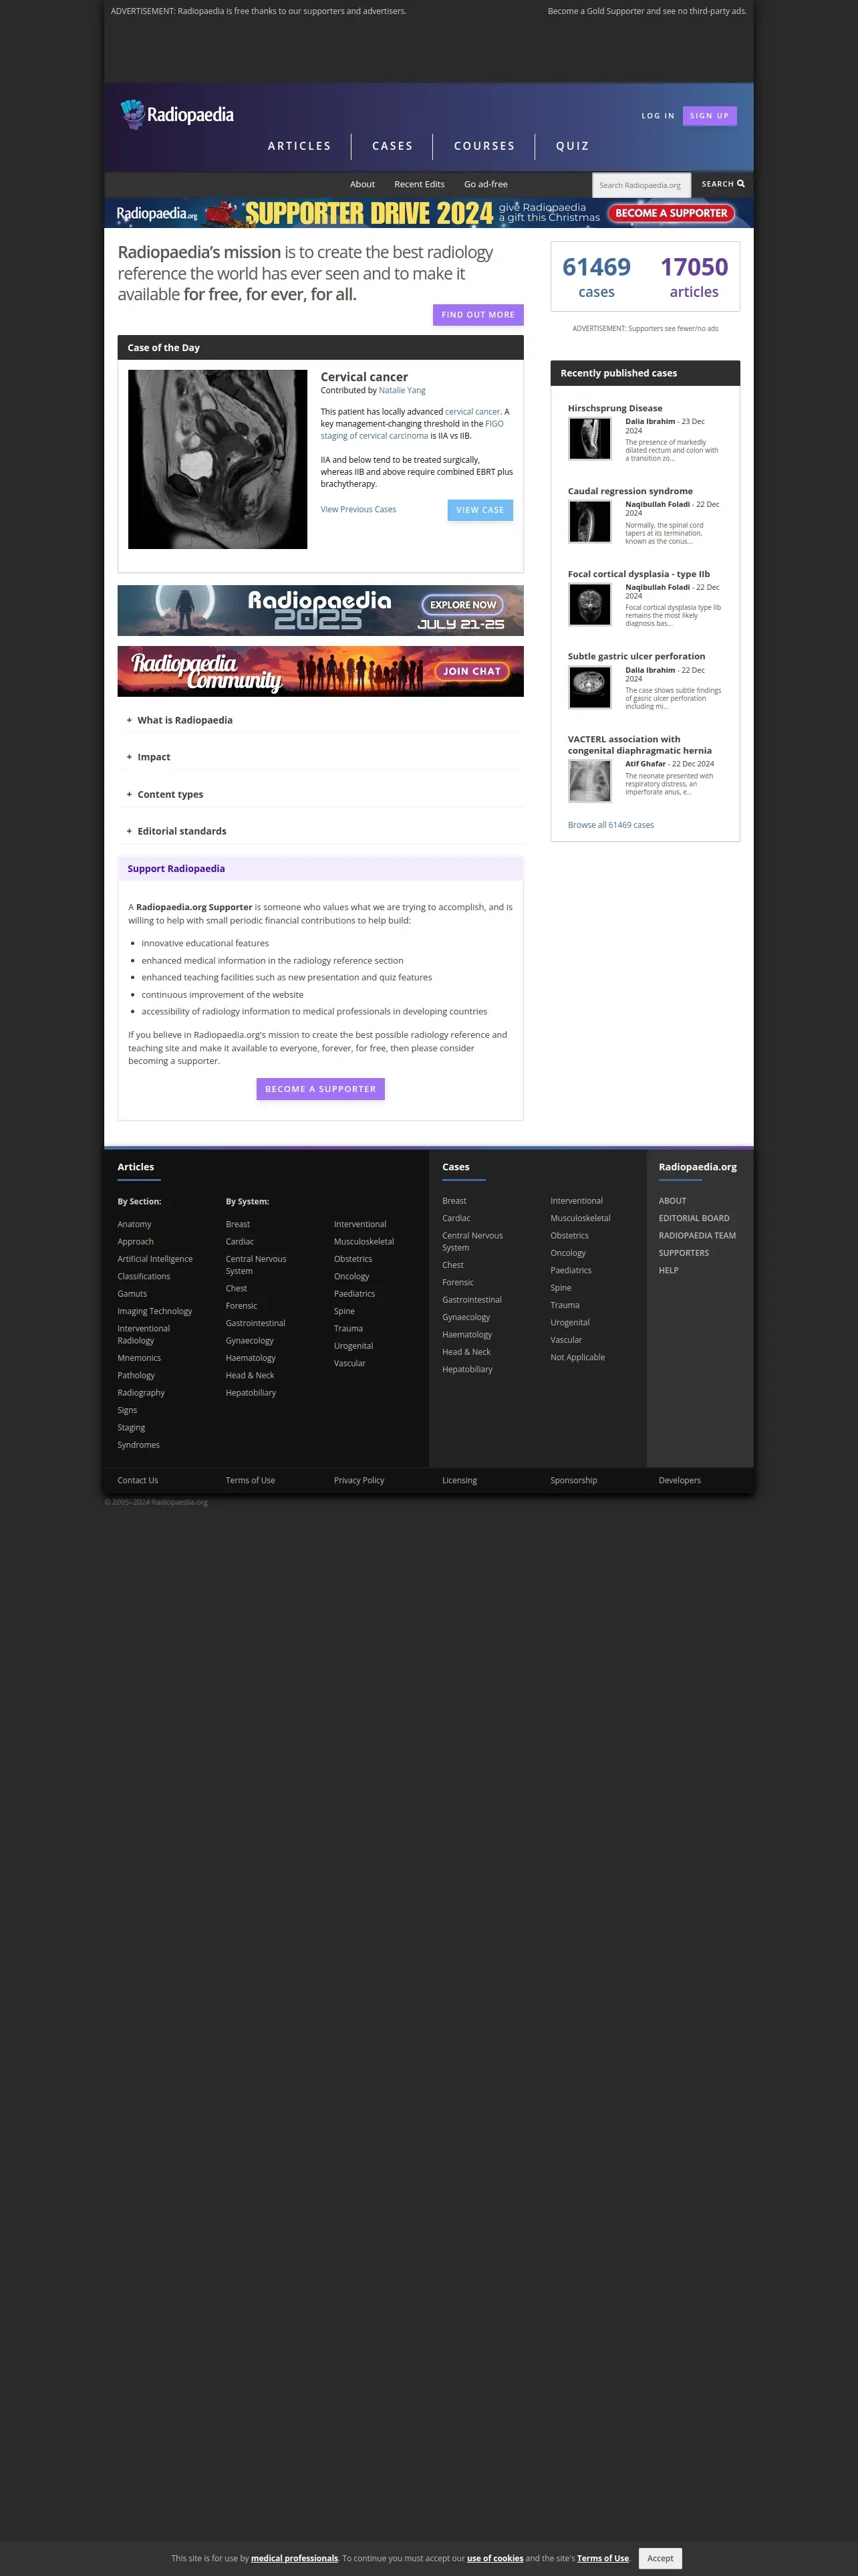Open Recent Edits page
The height and width of the screenshot is (2576, 858).
[420, 184]
